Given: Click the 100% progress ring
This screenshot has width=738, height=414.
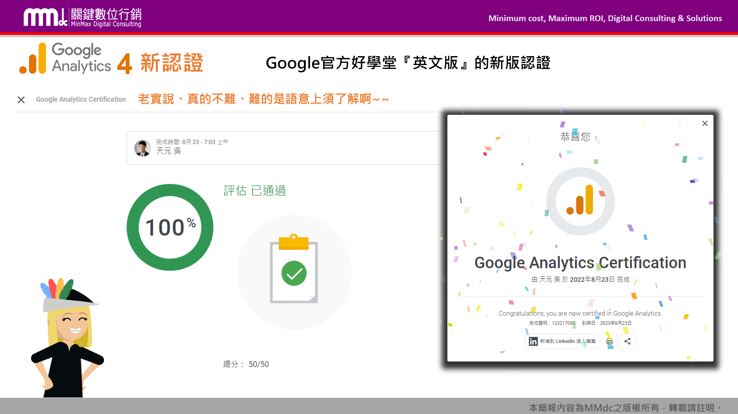Looking at the screenshot, I should click(x=170, y=227).
